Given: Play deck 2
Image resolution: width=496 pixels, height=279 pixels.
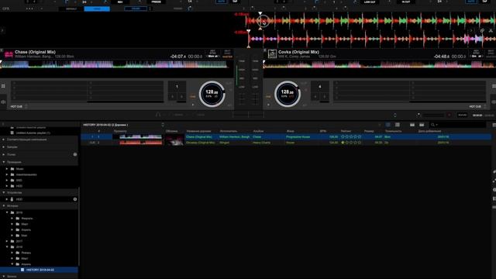Looking at the screenshot, I should pyautogui.click(x=269, y=105).
